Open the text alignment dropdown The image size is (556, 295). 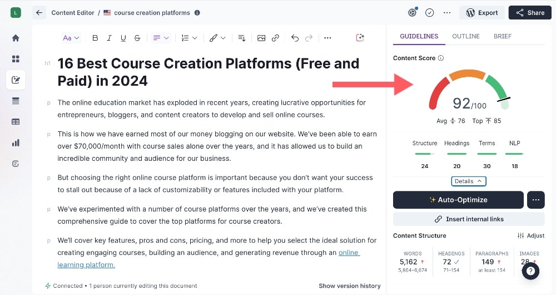point(161,38)
